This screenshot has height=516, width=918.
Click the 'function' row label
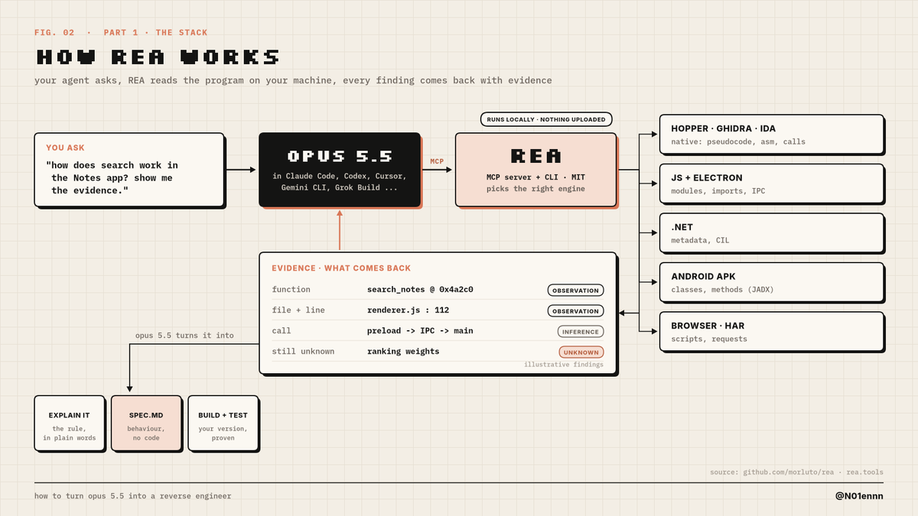[291, 290]
